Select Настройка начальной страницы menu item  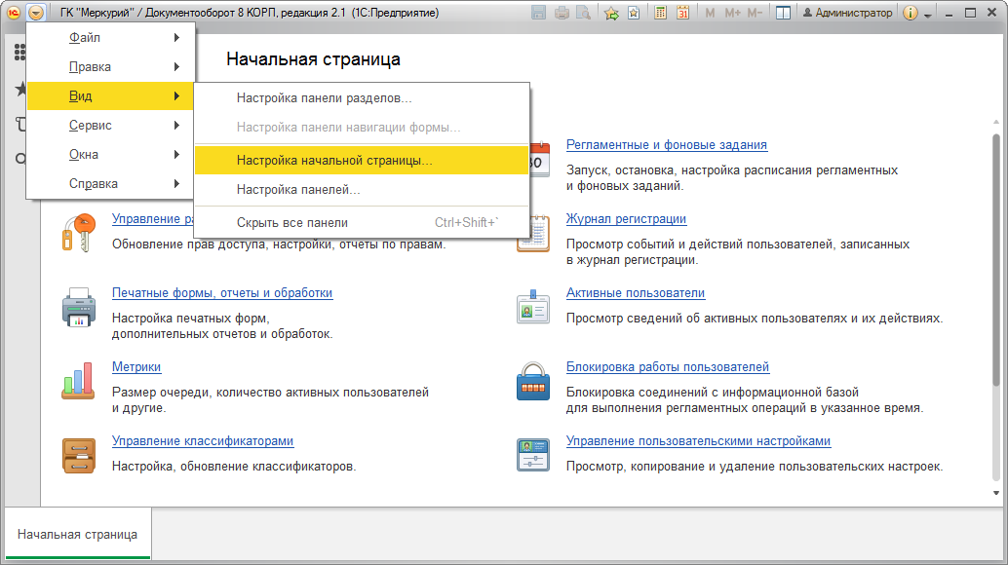[362, 161]
